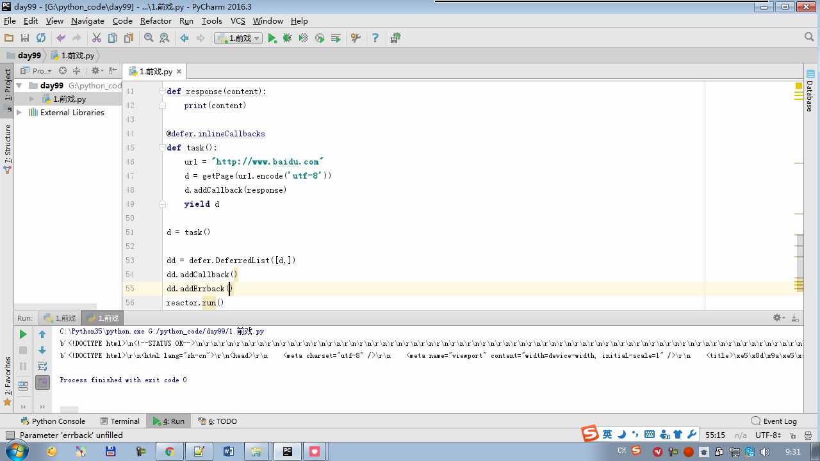Open the Navigate menu
Screen dimensions: 820x461
click(88, 20)
